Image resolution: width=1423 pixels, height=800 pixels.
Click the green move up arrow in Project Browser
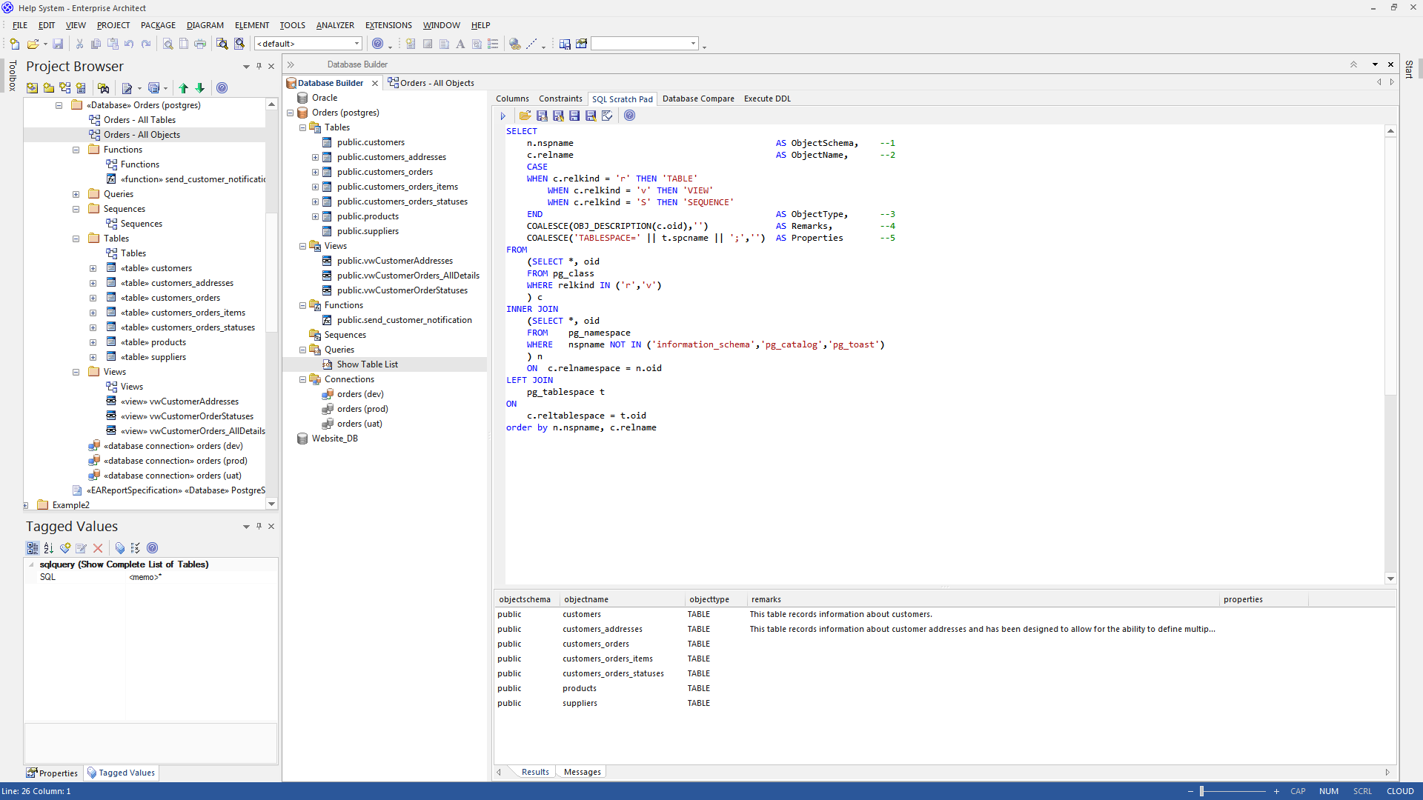pos(184,88)
